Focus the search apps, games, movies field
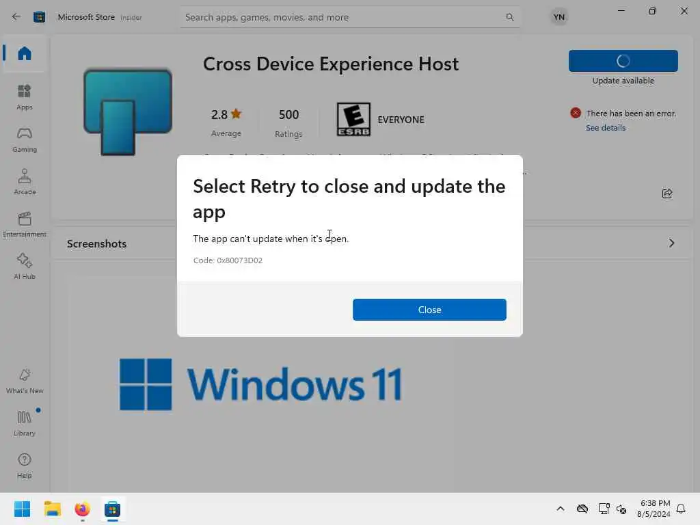 (x=349, y=17)
